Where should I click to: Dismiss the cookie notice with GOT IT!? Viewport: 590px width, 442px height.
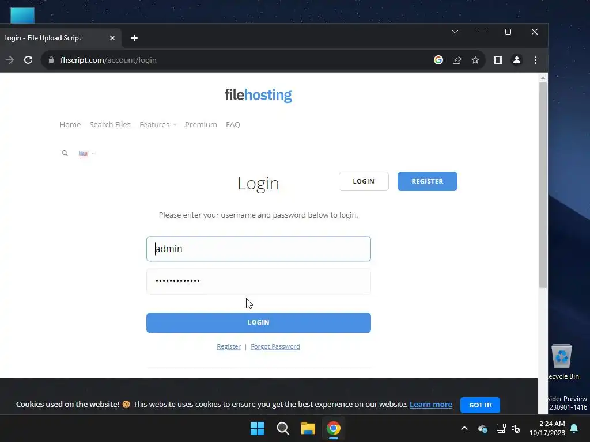[480, 405]
